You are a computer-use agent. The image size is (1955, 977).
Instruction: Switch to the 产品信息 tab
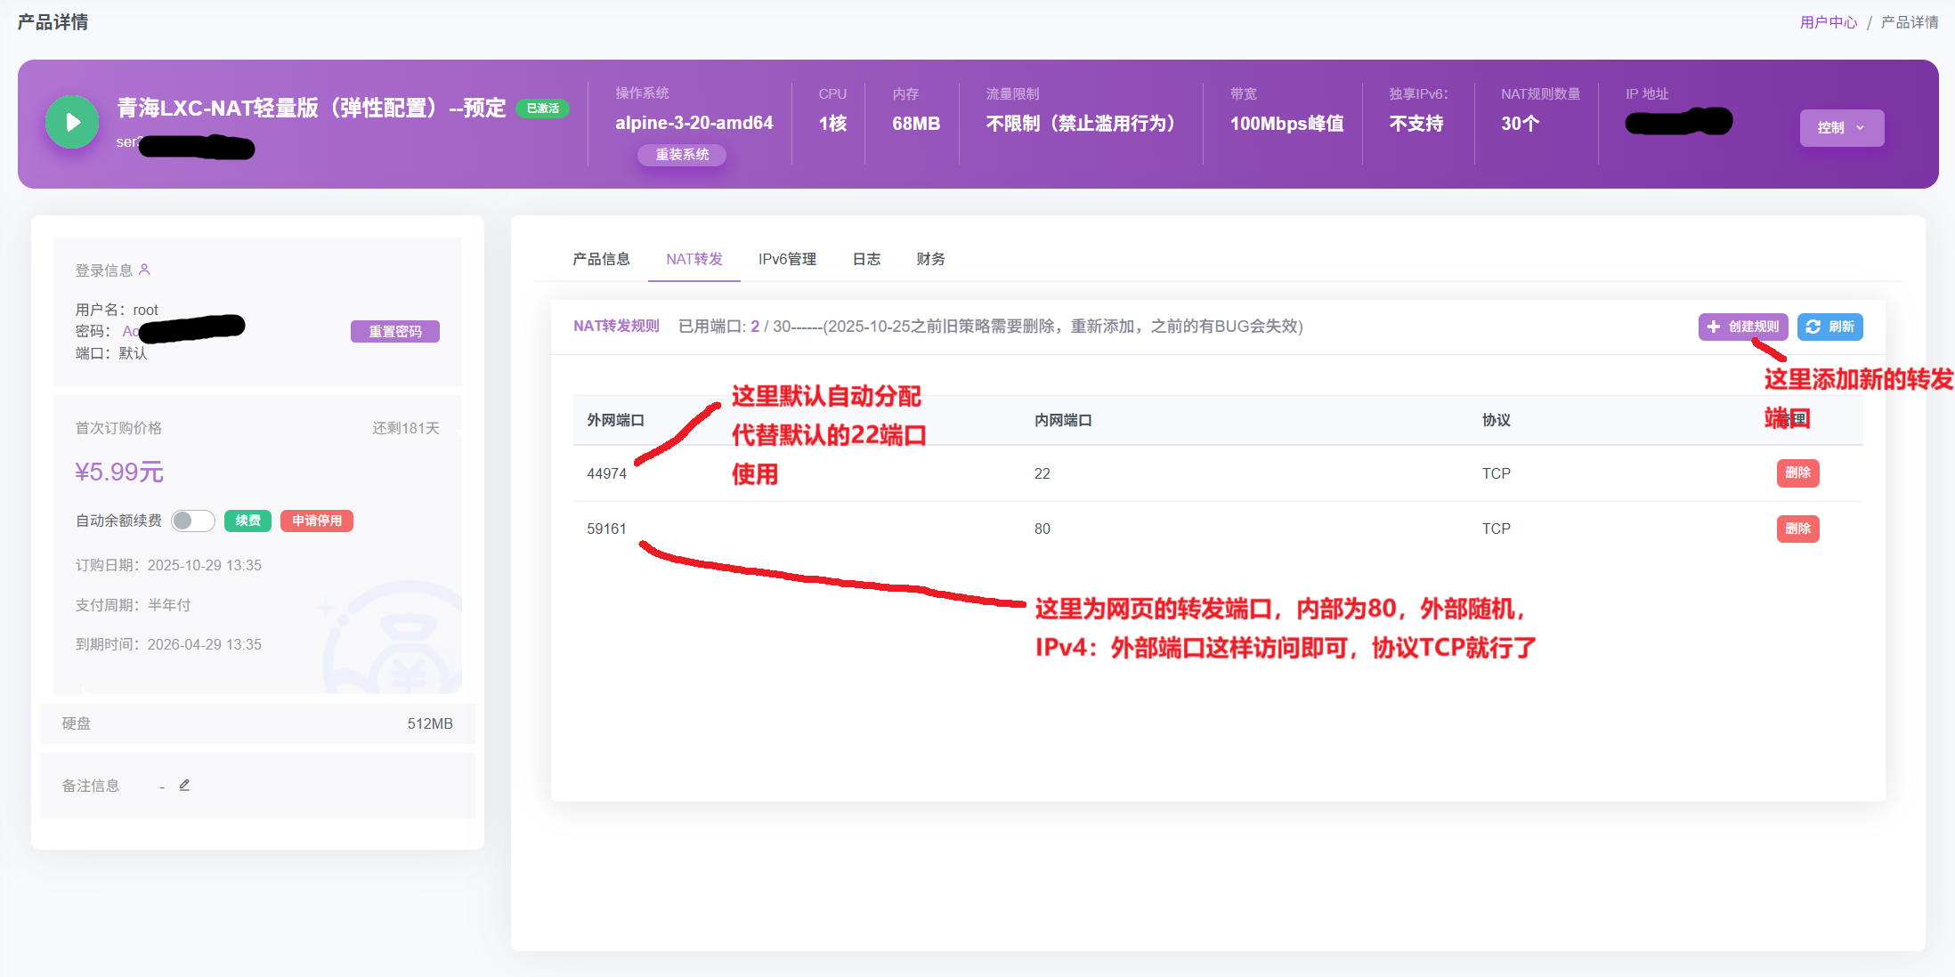(x=601, y=259)
